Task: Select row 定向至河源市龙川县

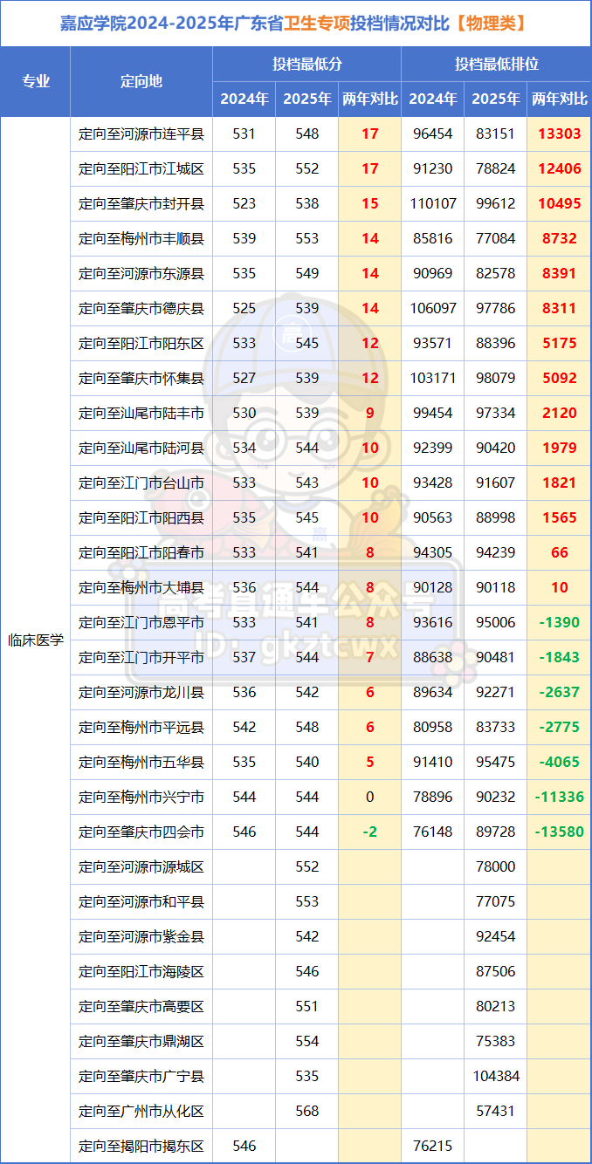Action: tap(331, 693)
